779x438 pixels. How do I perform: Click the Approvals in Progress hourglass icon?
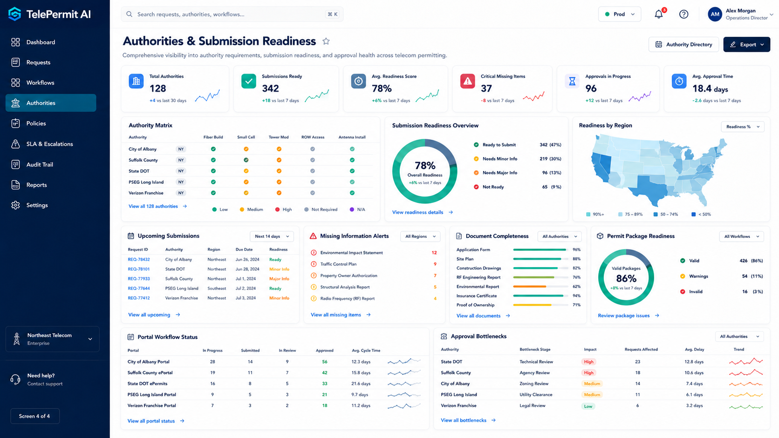[x=572, y=81]
